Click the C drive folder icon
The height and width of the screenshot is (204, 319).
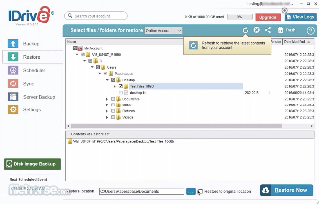coord(96,61)
